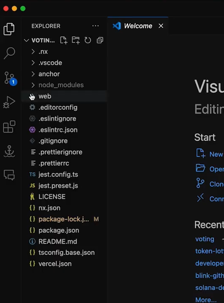224x303 pixels.
Task: Click the New File link under Start
Action: 210,154
